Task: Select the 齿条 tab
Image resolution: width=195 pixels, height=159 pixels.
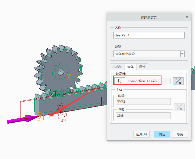Action: [131, 67]
